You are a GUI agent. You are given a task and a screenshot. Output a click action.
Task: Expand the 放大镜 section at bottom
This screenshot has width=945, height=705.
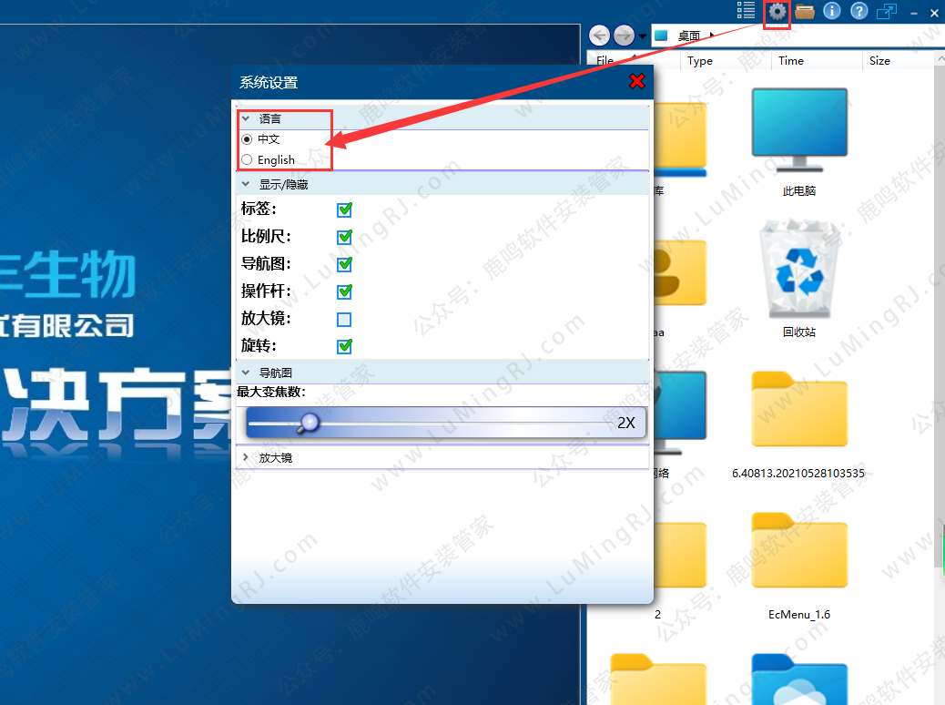pos(246,457)
